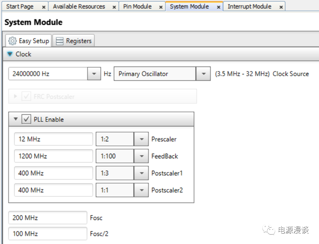The height and width of the screenshot is (244, 319).
Task: Switch to the Pin Module tab
Action: 137,7
